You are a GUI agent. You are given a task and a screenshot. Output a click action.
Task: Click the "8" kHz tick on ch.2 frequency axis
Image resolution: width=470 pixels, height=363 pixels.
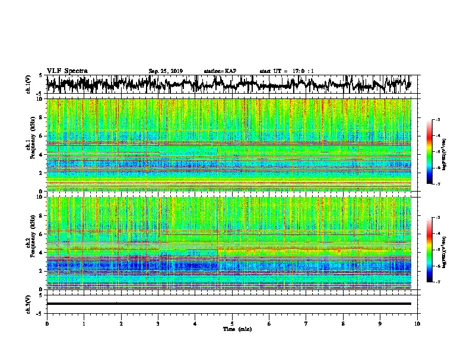(x=42, y=216)
